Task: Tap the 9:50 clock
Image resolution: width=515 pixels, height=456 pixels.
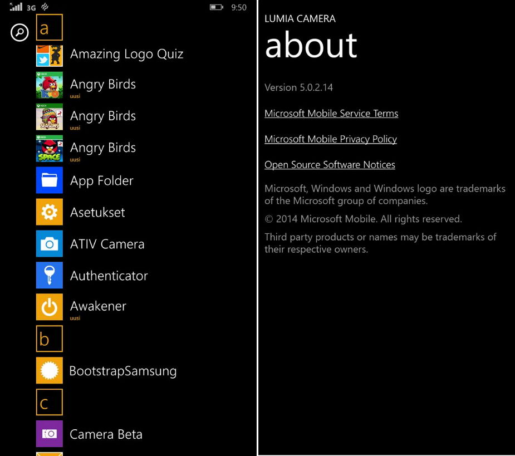Action: click(x=239, y=7)
